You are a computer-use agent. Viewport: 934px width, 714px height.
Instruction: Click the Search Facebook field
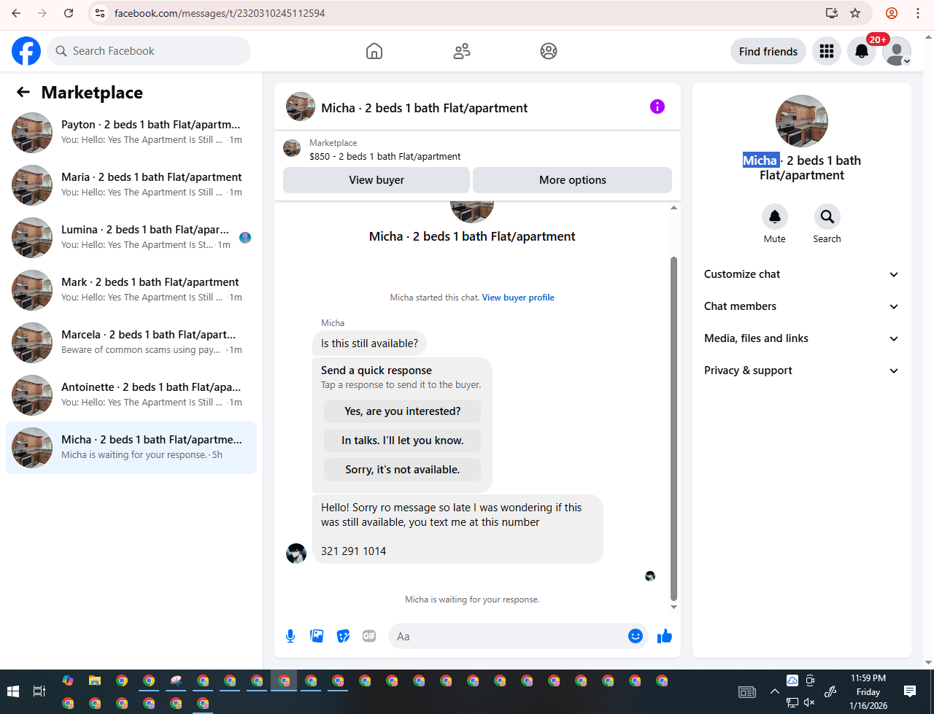[x=150, y=51]
